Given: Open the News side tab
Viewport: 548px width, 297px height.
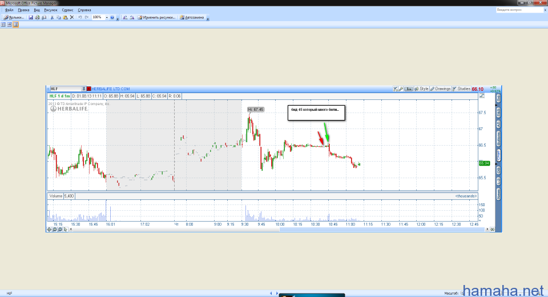Looking at the screenshot, I should pos(498,194).
